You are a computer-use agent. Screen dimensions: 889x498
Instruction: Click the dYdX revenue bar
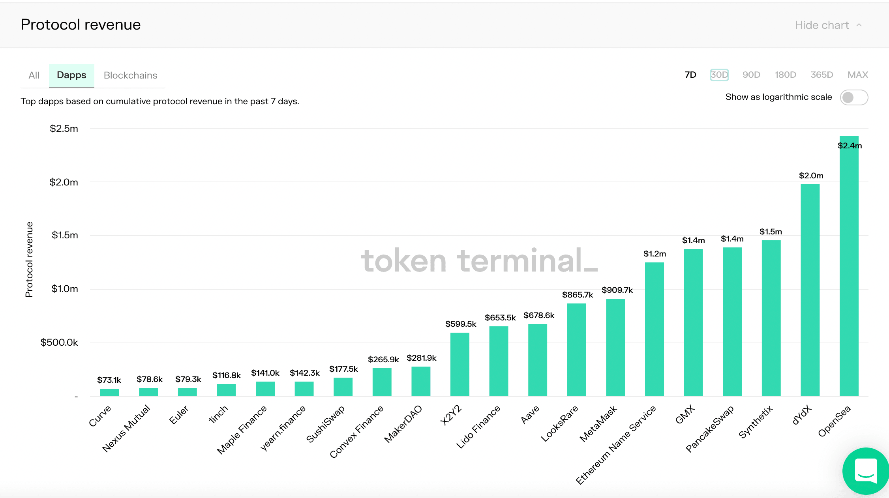click(x=810, y=290)
